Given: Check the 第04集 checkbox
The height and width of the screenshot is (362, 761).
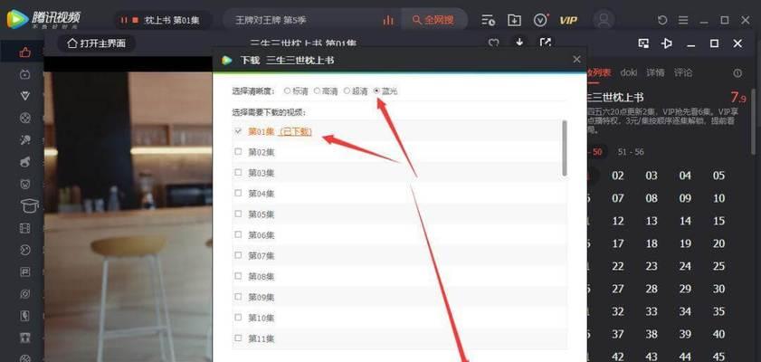Looking at the screenshot, I should (x=238, y=193).
